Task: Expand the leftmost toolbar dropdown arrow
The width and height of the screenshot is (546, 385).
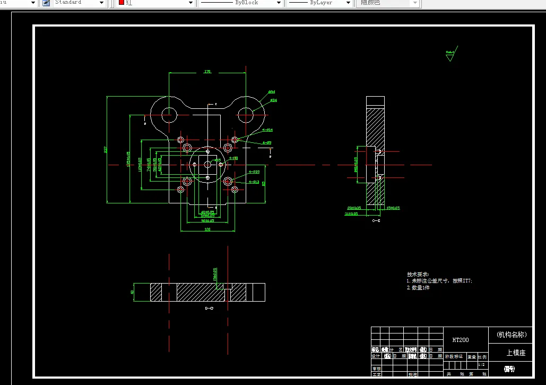Action: (x=33, y=3)
